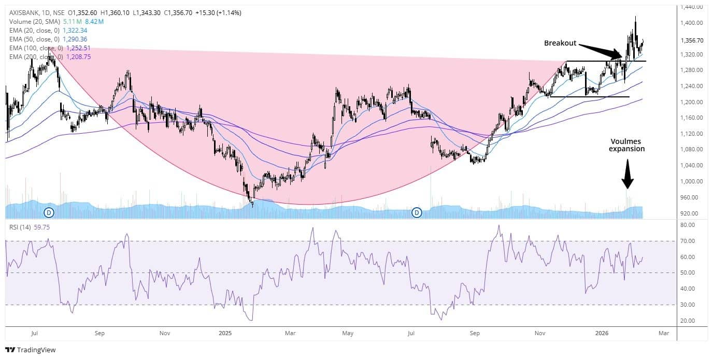Image resolution: width=713 pixels, height=359 pixels.
Task: Click the high price H1,360.10
Action: click(115, 12)
